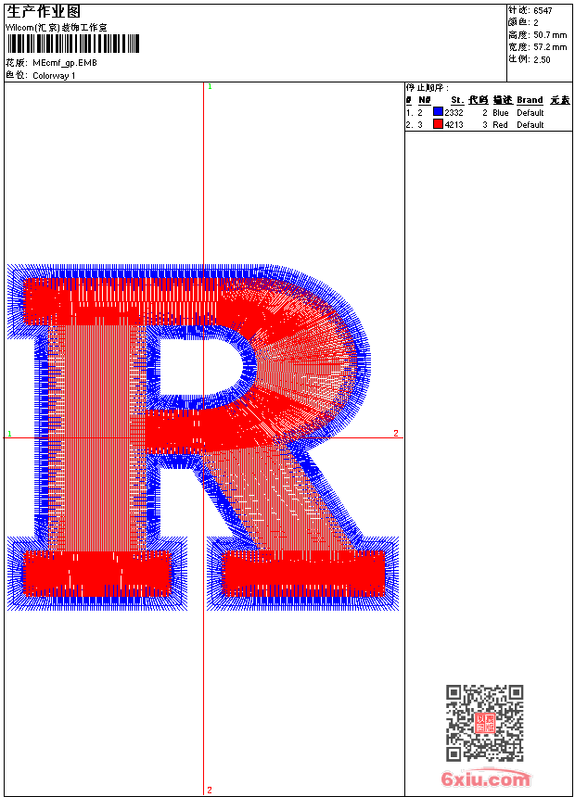Select the barcode under the studio name
The height and width of the screenshot is (797, 575).
72,44
